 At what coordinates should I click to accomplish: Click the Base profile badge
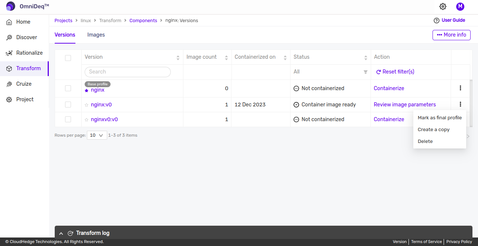(98, 84)
